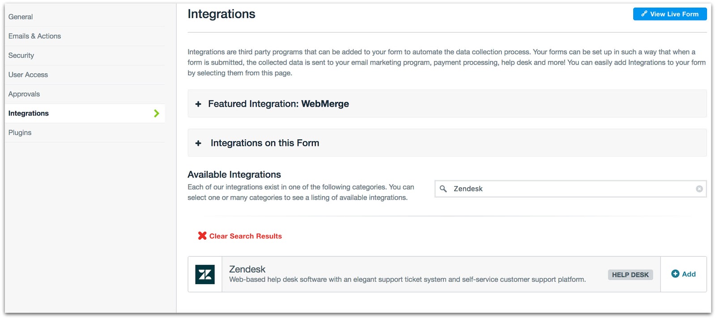
Task: Click the plus icon beside Integrations on this Form
Action: [198, 143]
